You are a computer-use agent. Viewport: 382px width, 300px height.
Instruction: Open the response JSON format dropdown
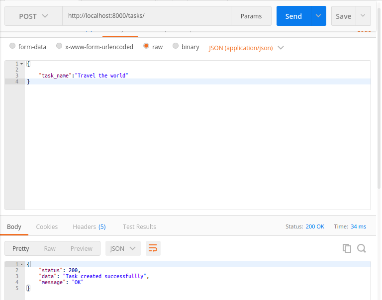point(123,248)
